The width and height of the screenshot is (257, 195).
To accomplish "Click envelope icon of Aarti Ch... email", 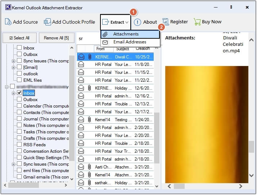I will click(x=81, y=167).
